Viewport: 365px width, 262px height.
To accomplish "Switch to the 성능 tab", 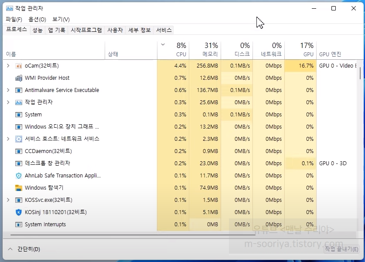I will [x=38, y=30].
